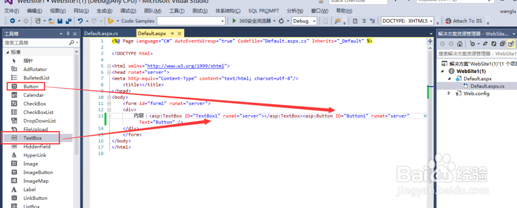Collapse the WebSite1(1) project node
The image size is (517, 208).
click(x=443, y=71)
